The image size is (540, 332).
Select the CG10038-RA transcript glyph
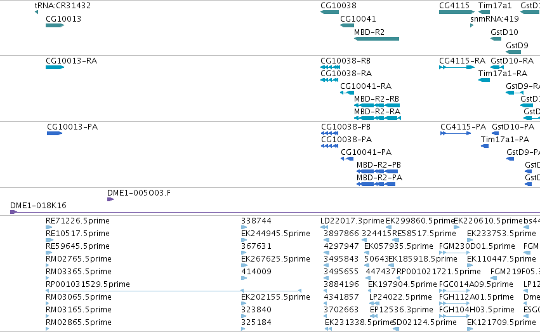pos(329,80)
